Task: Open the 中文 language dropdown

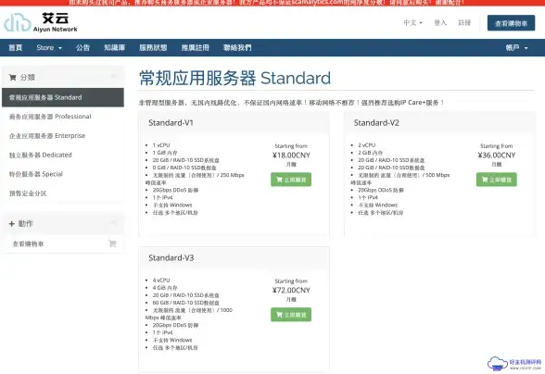Action: [x=413, y=23]
